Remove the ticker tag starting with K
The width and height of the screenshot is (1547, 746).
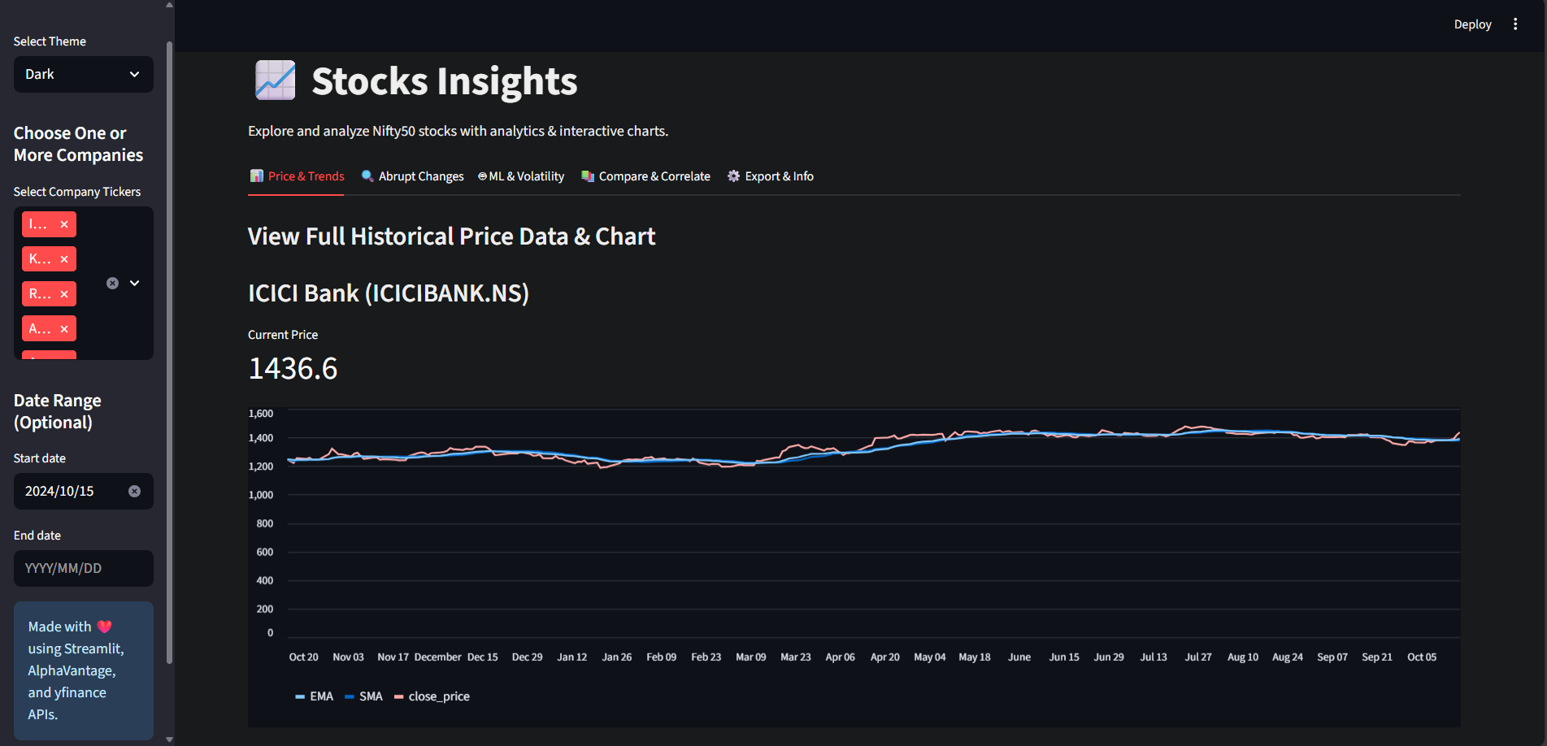pyautogui.click(x=64, y=259)
